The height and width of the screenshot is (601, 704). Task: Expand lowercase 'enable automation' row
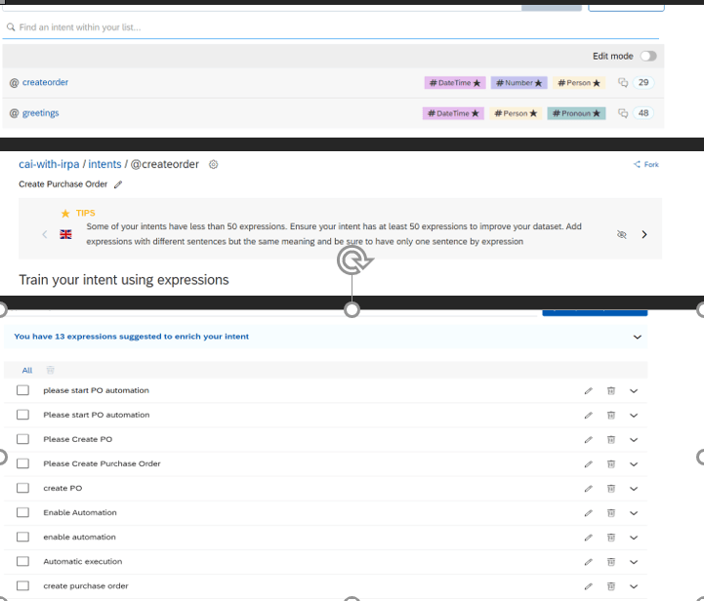(x=634, y=538)
